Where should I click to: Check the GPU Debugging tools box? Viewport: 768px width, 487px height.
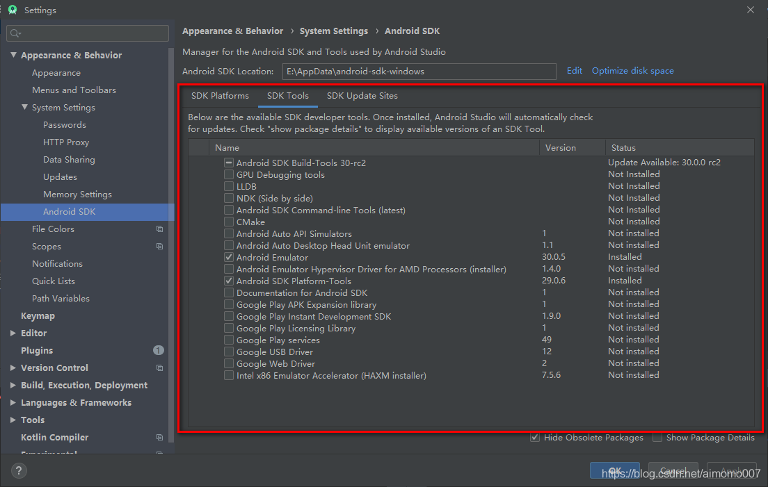(x=229, y=174)
